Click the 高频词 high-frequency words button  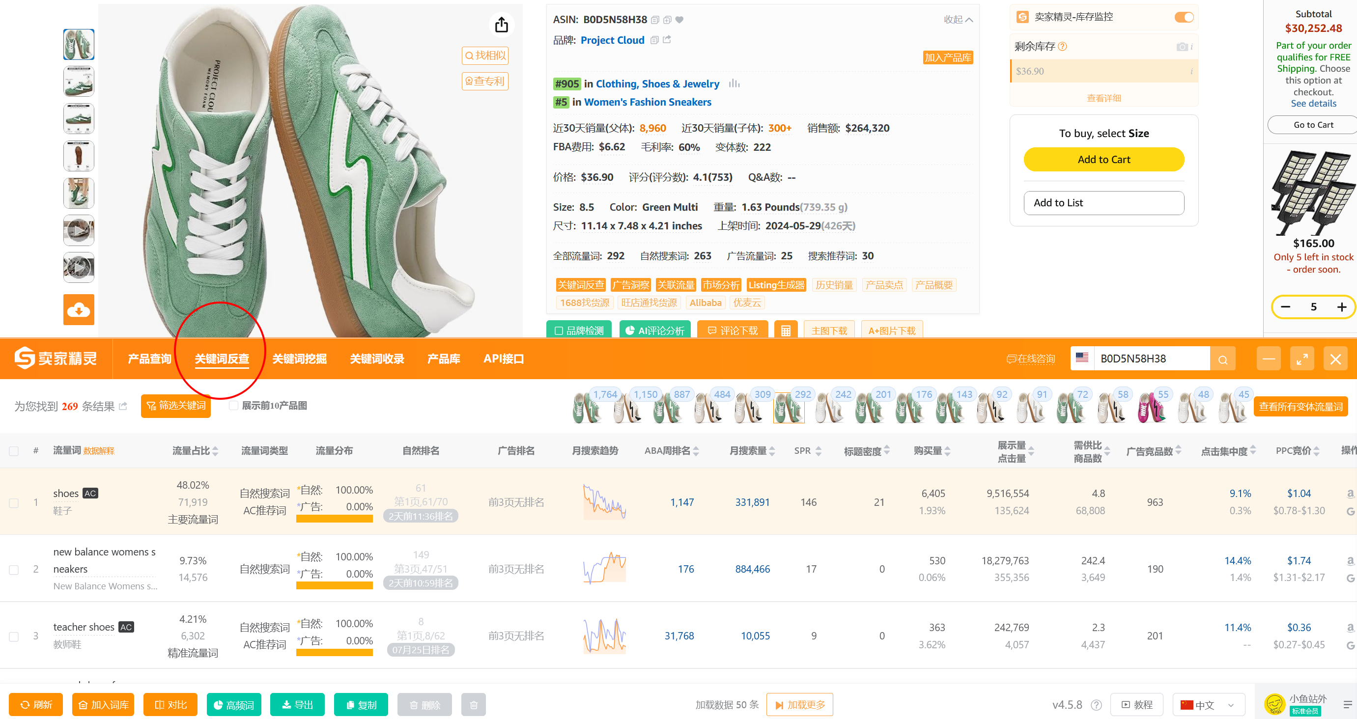tap(234, 705)
